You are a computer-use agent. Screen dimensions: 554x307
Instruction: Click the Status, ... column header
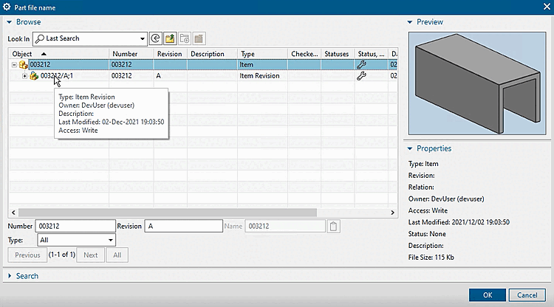pos(371,54)
